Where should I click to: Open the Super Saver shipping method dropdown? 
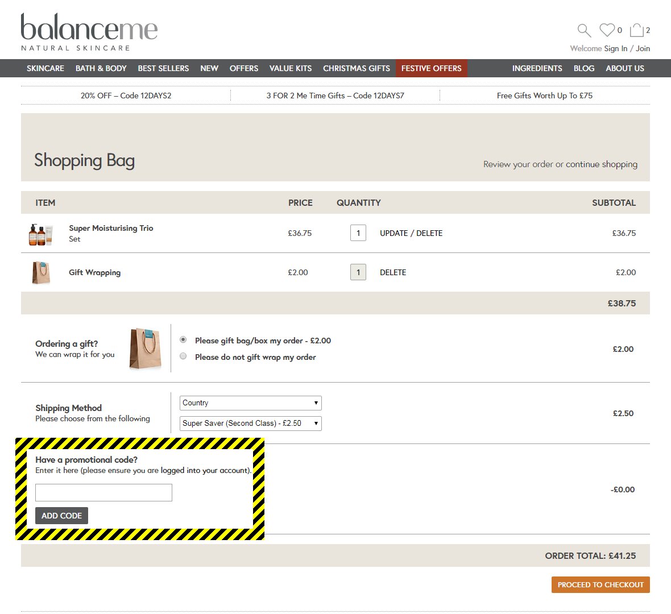[x=250, y=423]
